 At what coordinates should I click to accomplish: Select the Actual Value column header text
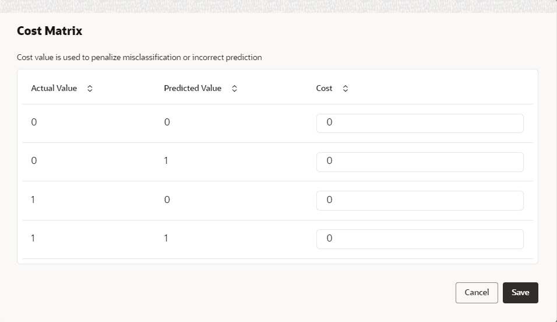click(54, 89)
